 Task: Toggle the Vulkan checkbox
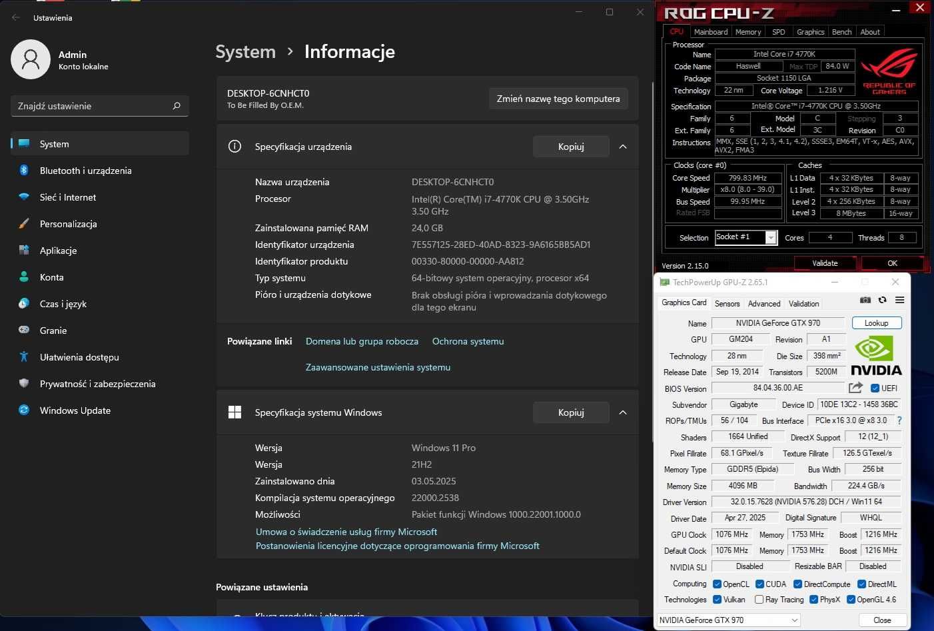click(x=717, y=600)
